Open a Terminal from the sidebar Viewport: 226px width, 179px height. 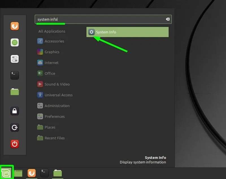point(15,75)
